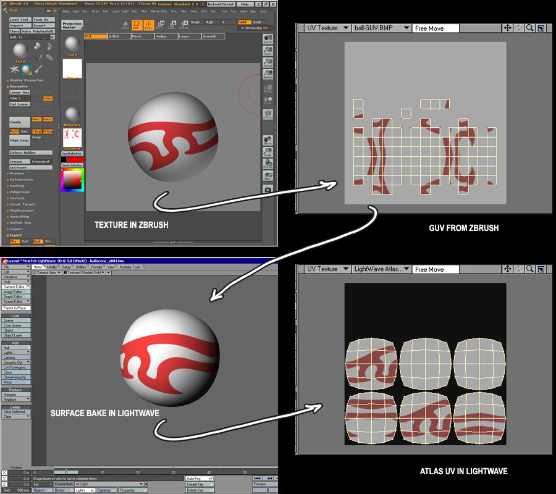Expand the Deformation section in ZBrush Tool palette
The height and width of the screenshot is (494, 556).
[21, 180]
